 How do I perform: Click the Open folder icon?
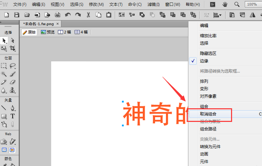click(x=27, y=15)
